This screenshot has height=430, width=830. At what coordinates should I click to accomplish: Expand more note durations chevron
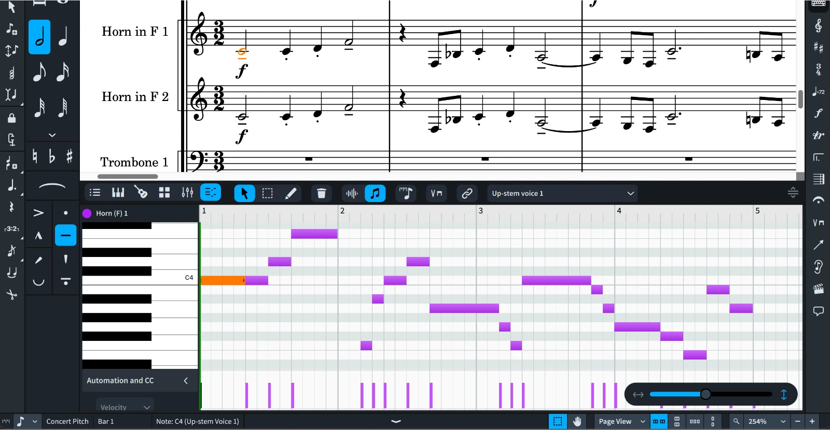(52, 135)
